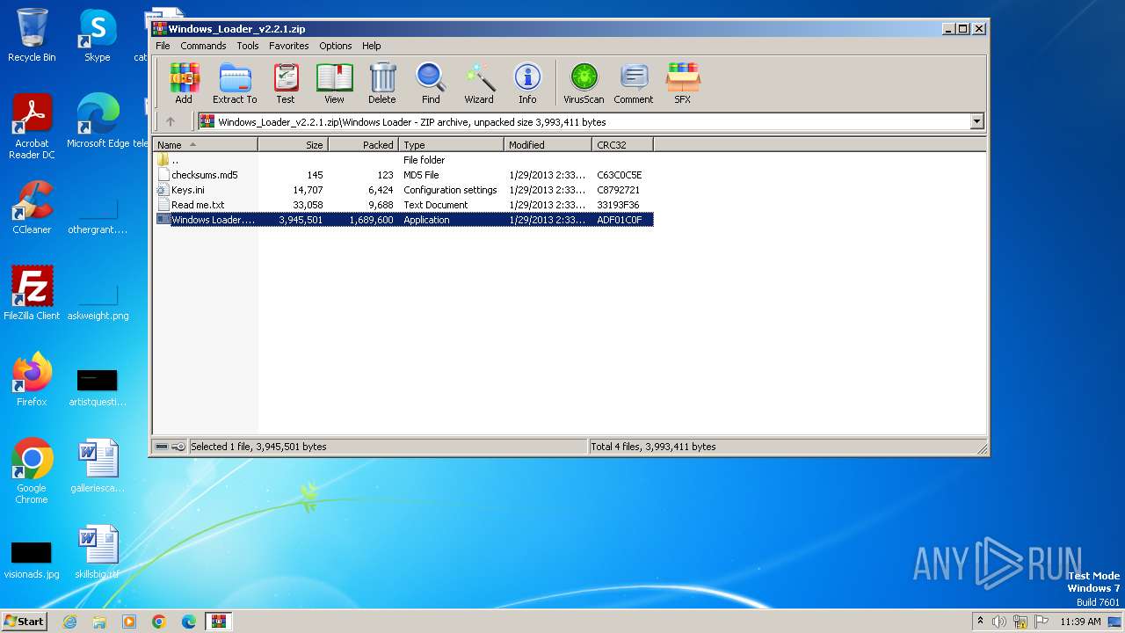Click the drive/key icon in status bar

[170, 447]
